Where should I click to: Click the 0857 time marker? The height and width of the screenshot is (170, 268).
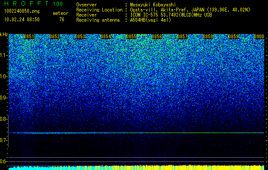click(182, 37)
